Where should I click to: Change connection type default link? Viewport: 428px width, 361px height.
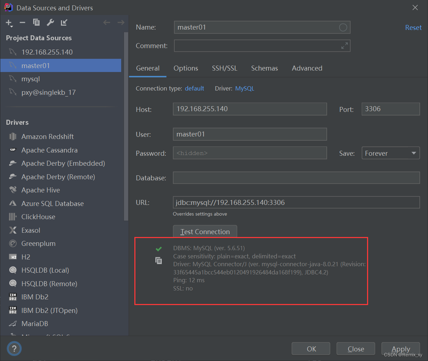pos(194,88)
